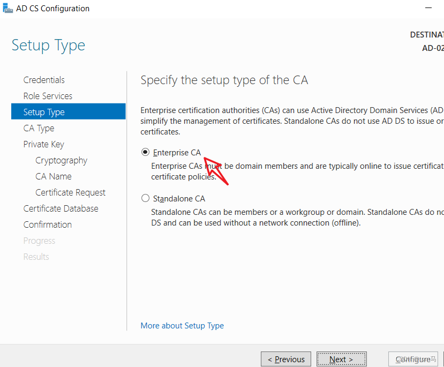Go to the Cryptography sub-step

pos(62,161)
